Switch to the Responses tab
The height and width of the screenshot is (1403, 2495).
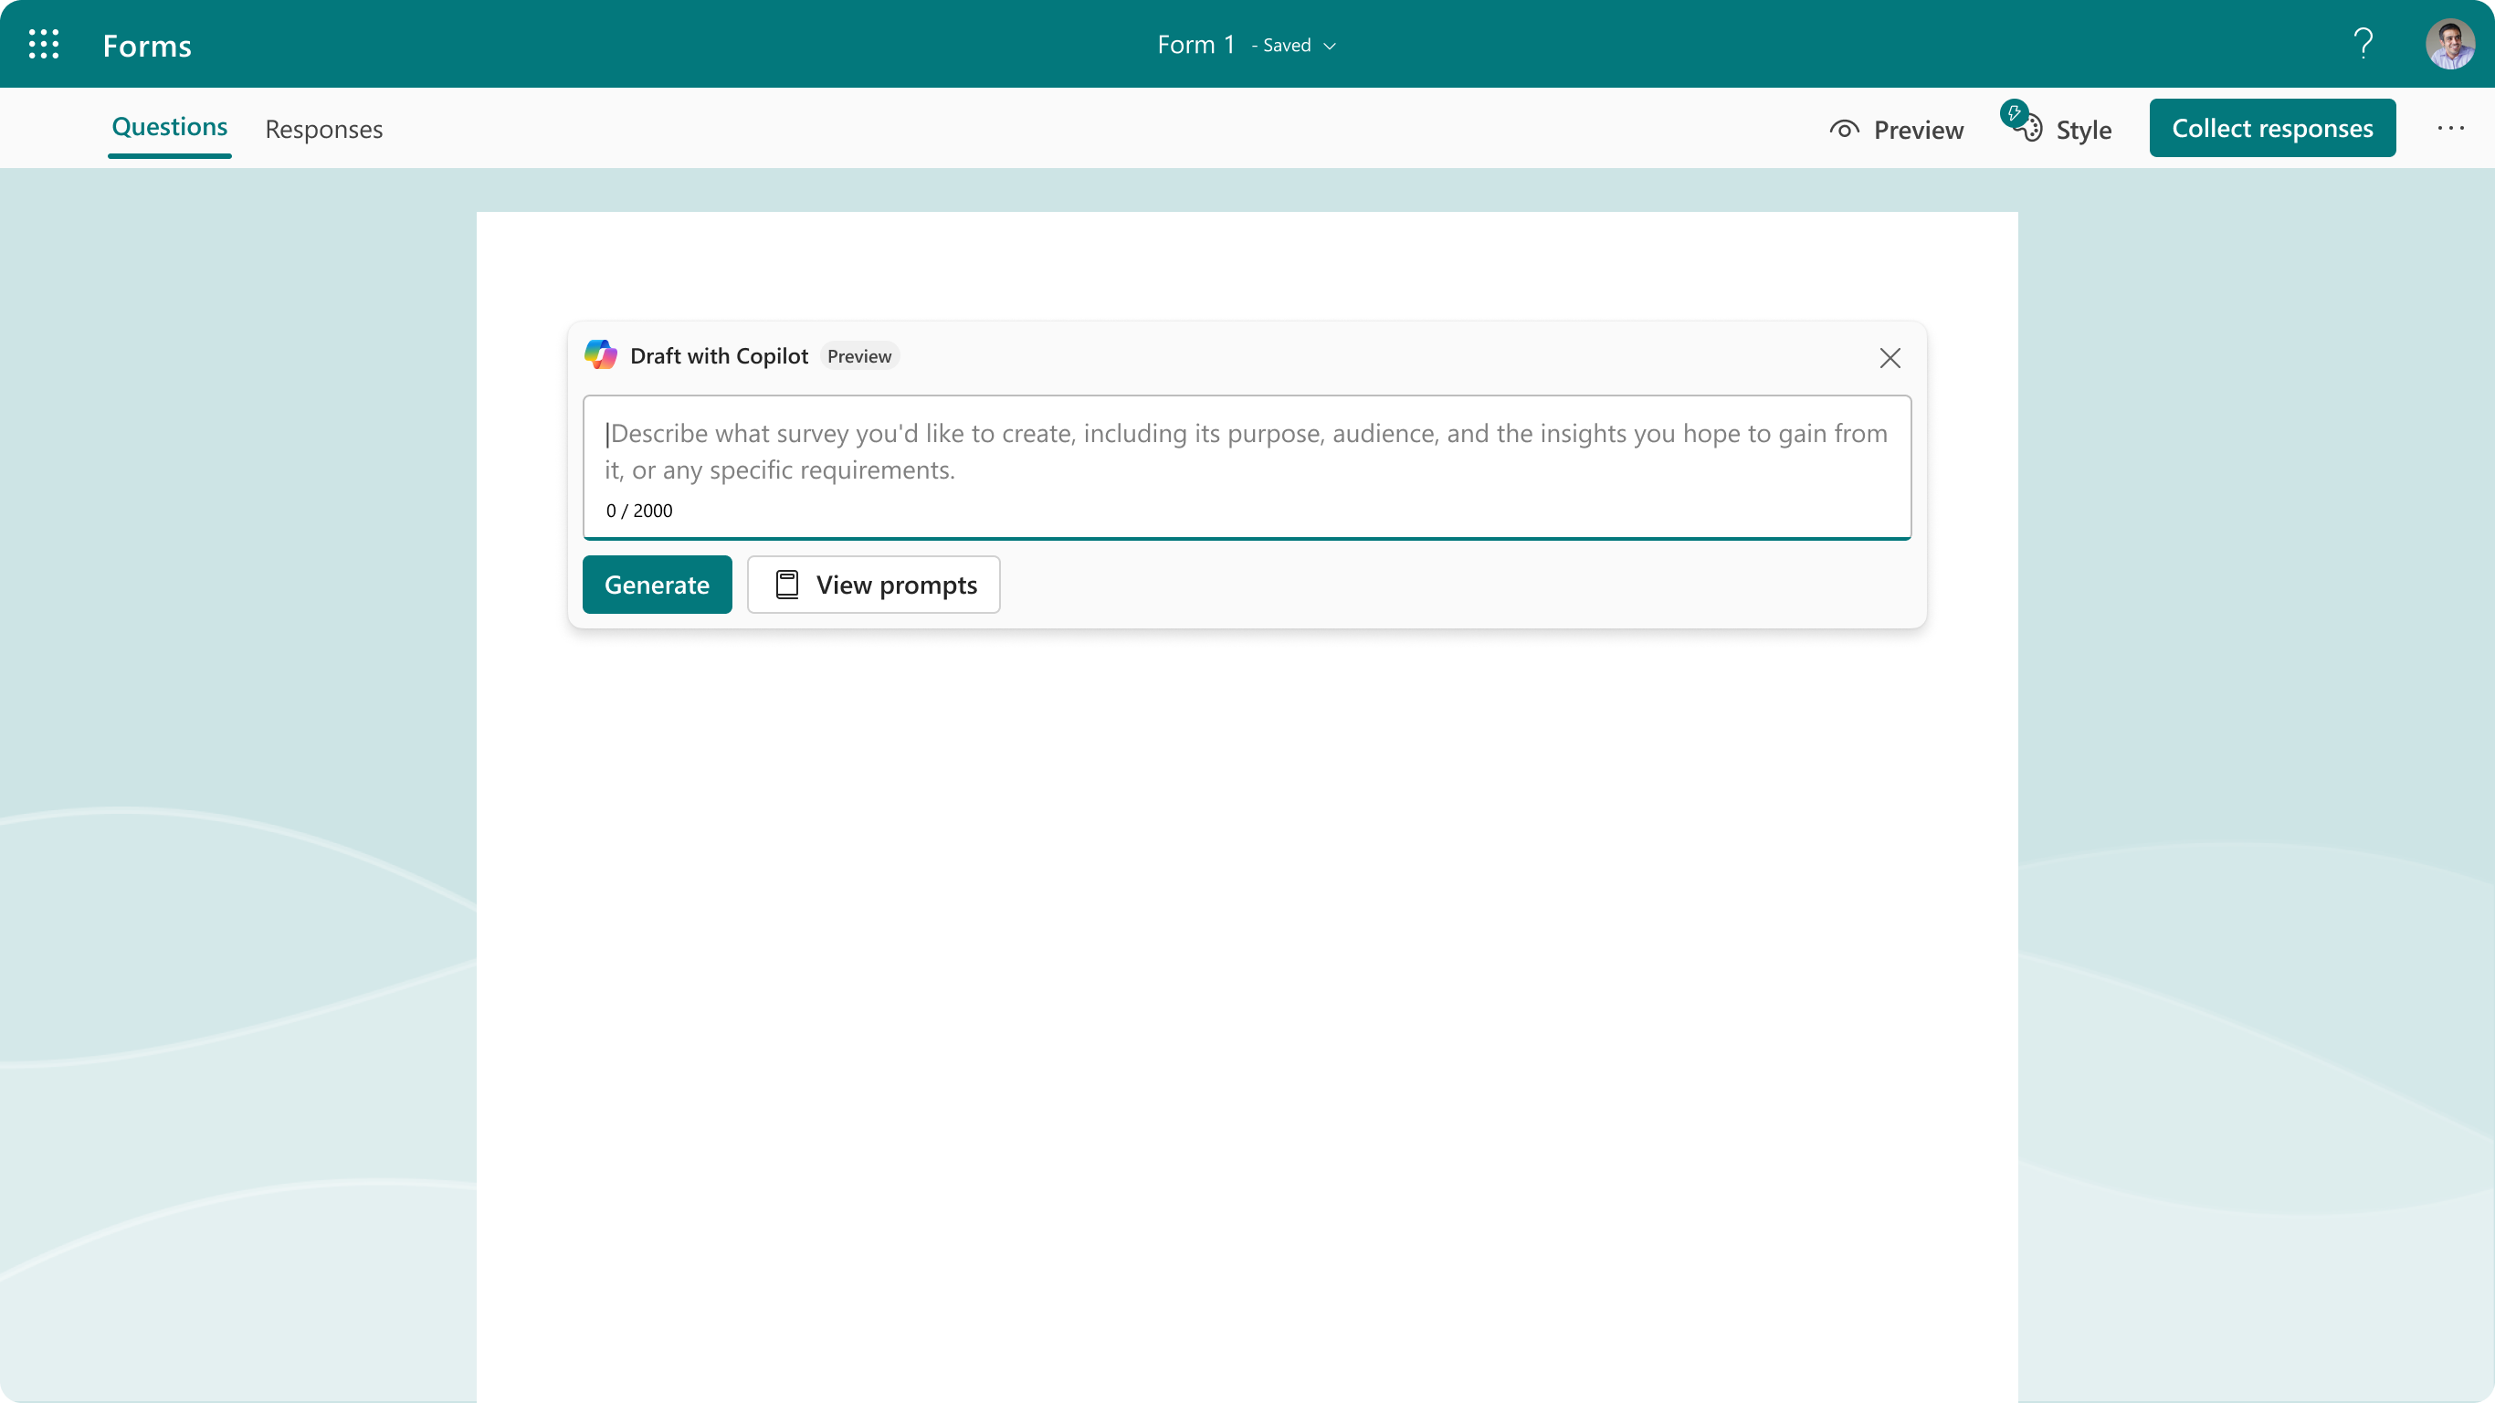click(x=324, y=129)
